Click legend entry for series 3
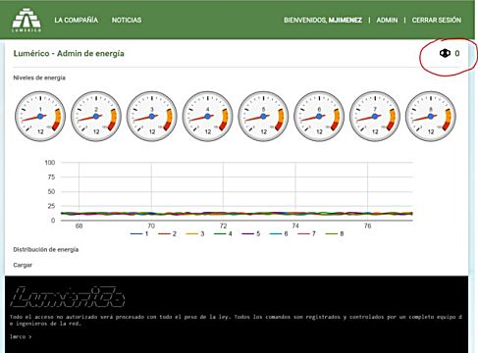This screenshot has width=478, height=353. [195, 233]
